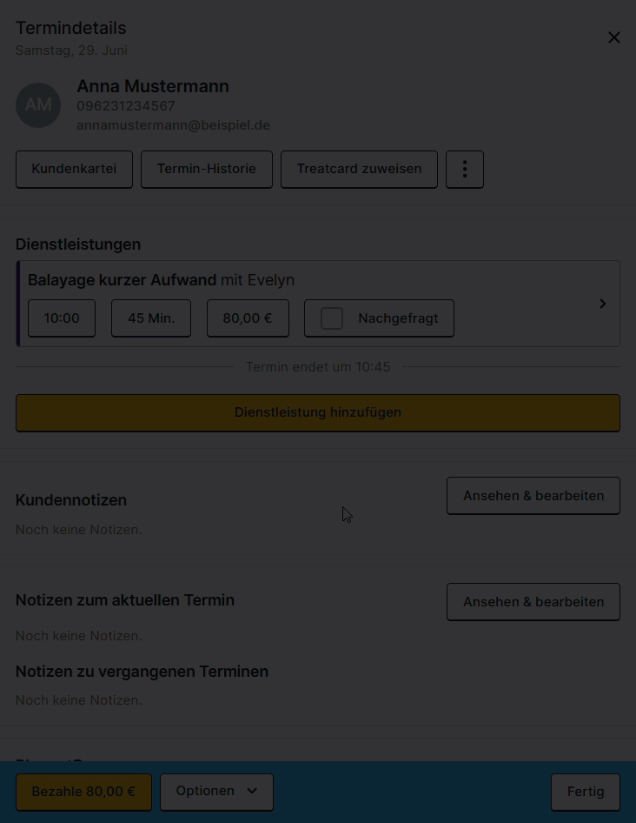
Task: Adjust the 45 Min. duration field
Action: point(151,318)
